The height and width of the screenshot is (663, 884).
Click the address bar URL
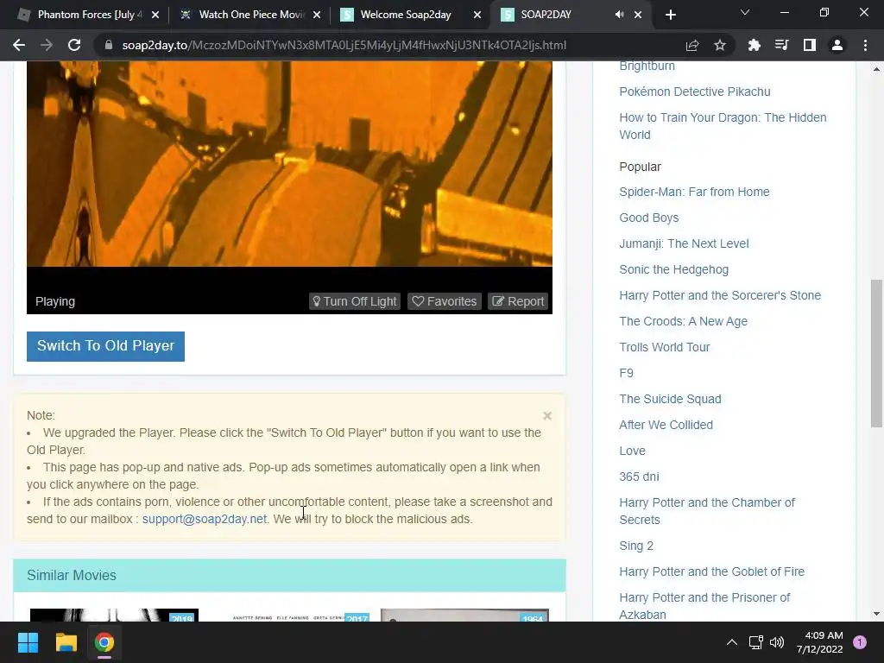click(x=344, y=45)
